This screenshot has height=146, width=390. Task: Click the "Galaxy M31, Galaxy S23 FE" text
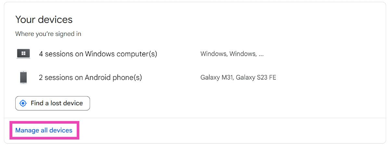pyautogui.click(x=238, y=78)
